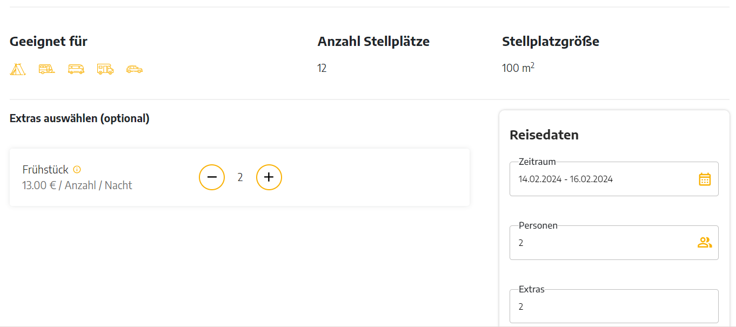
Task: Open the Zeitraum date range field
Action: click(x=614, y=179)
